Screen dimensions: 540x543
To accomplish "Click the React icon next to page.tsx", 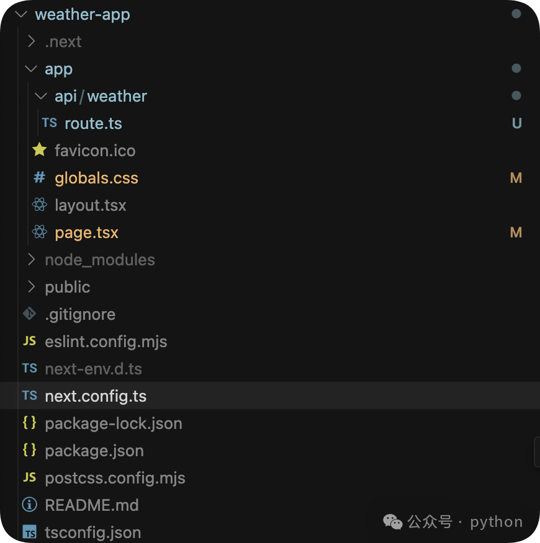I will click(40, 232).
